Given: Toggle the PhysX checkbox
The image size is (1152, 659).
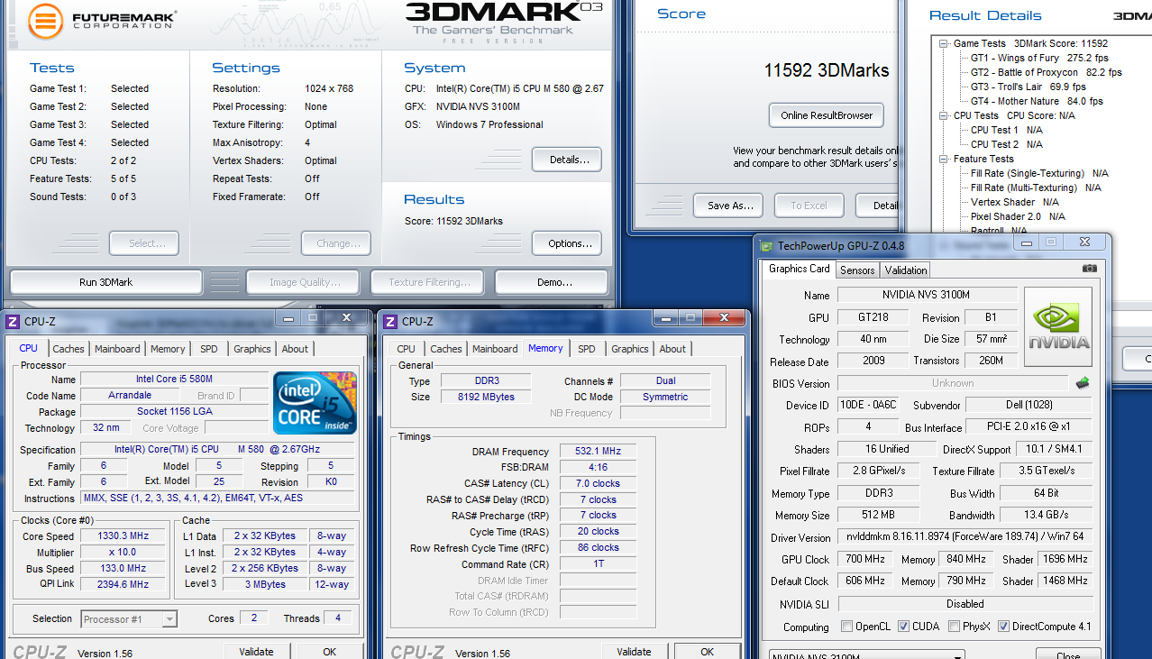Looking at the screenshot, I should (955, 627).
